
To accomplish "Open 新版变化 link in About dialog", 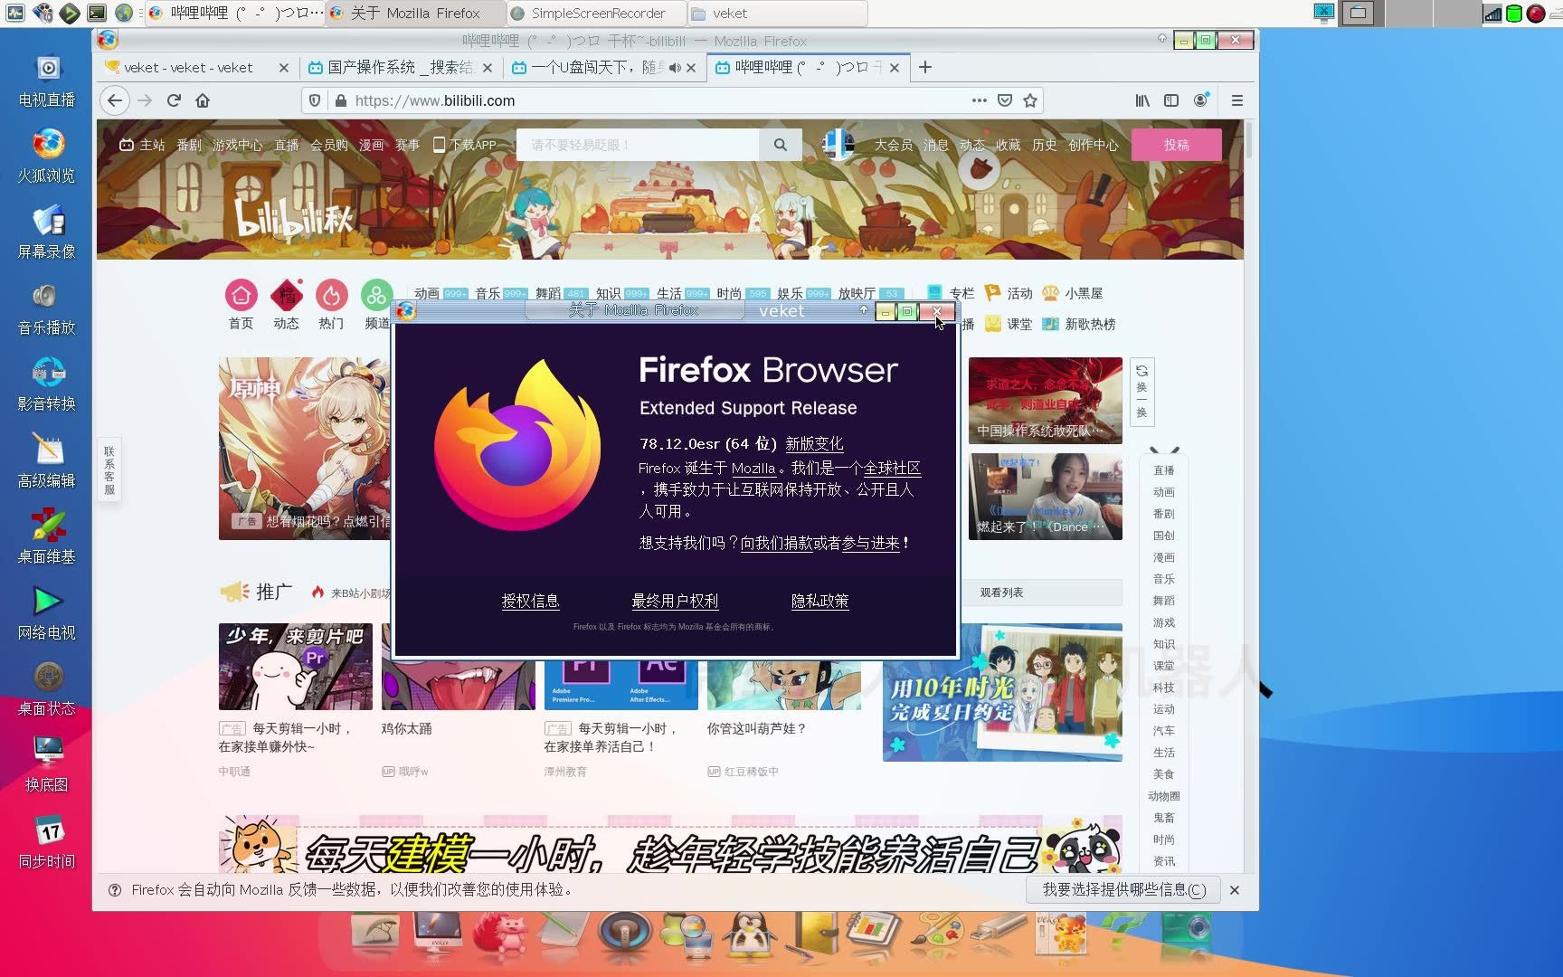I will tap(814, 443).
